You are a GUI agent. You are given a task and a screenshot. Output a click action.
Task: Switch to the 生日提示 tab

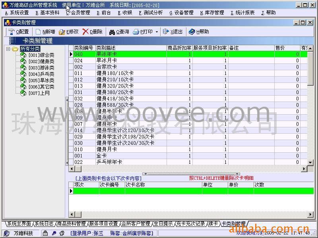click(163, 224)
